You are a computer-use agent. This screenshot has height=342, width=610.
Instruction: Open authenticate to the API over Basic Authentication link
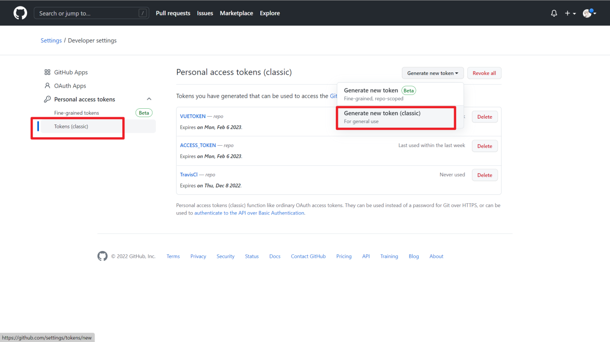point(249,213)
